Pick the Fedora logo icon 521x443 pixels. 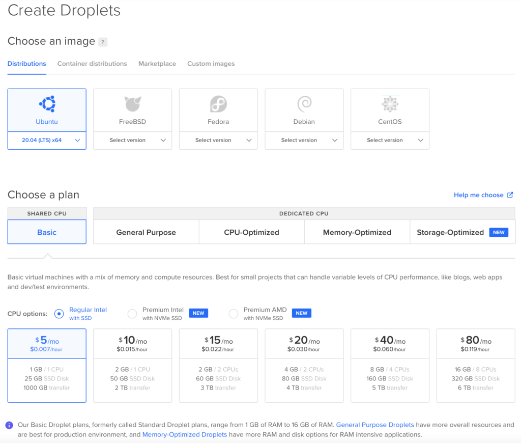click(x=218, y=104)
